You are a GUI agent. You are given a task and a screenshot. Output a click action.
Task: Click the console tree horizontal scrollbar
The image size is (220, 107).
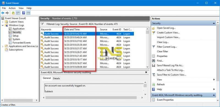coord(18,100)
